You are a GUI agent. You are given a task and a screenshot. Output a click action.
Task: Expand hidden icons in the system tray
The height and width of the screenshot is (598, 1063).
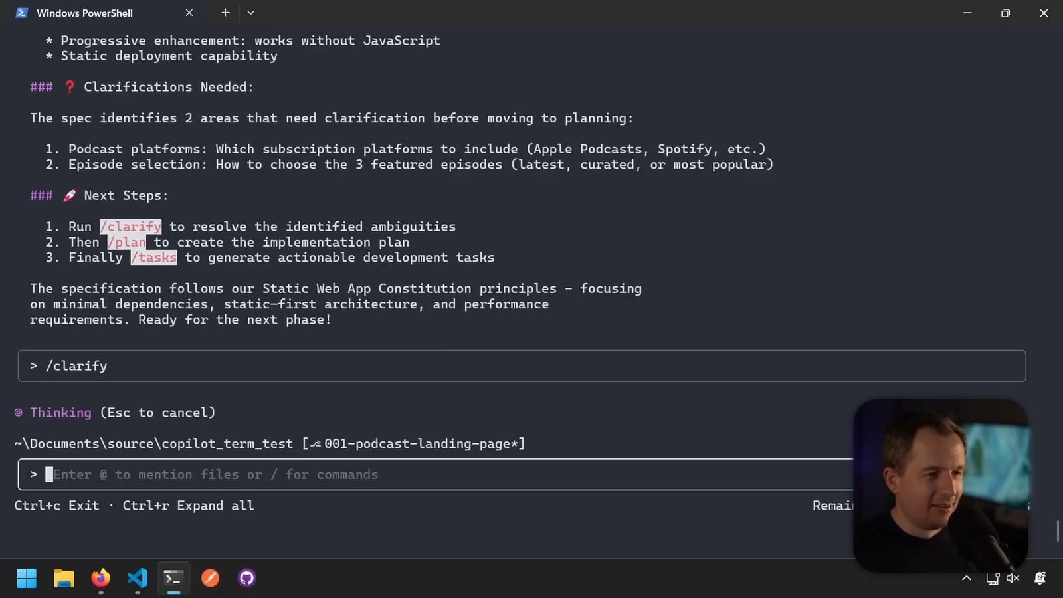click(x=967, y=578)
